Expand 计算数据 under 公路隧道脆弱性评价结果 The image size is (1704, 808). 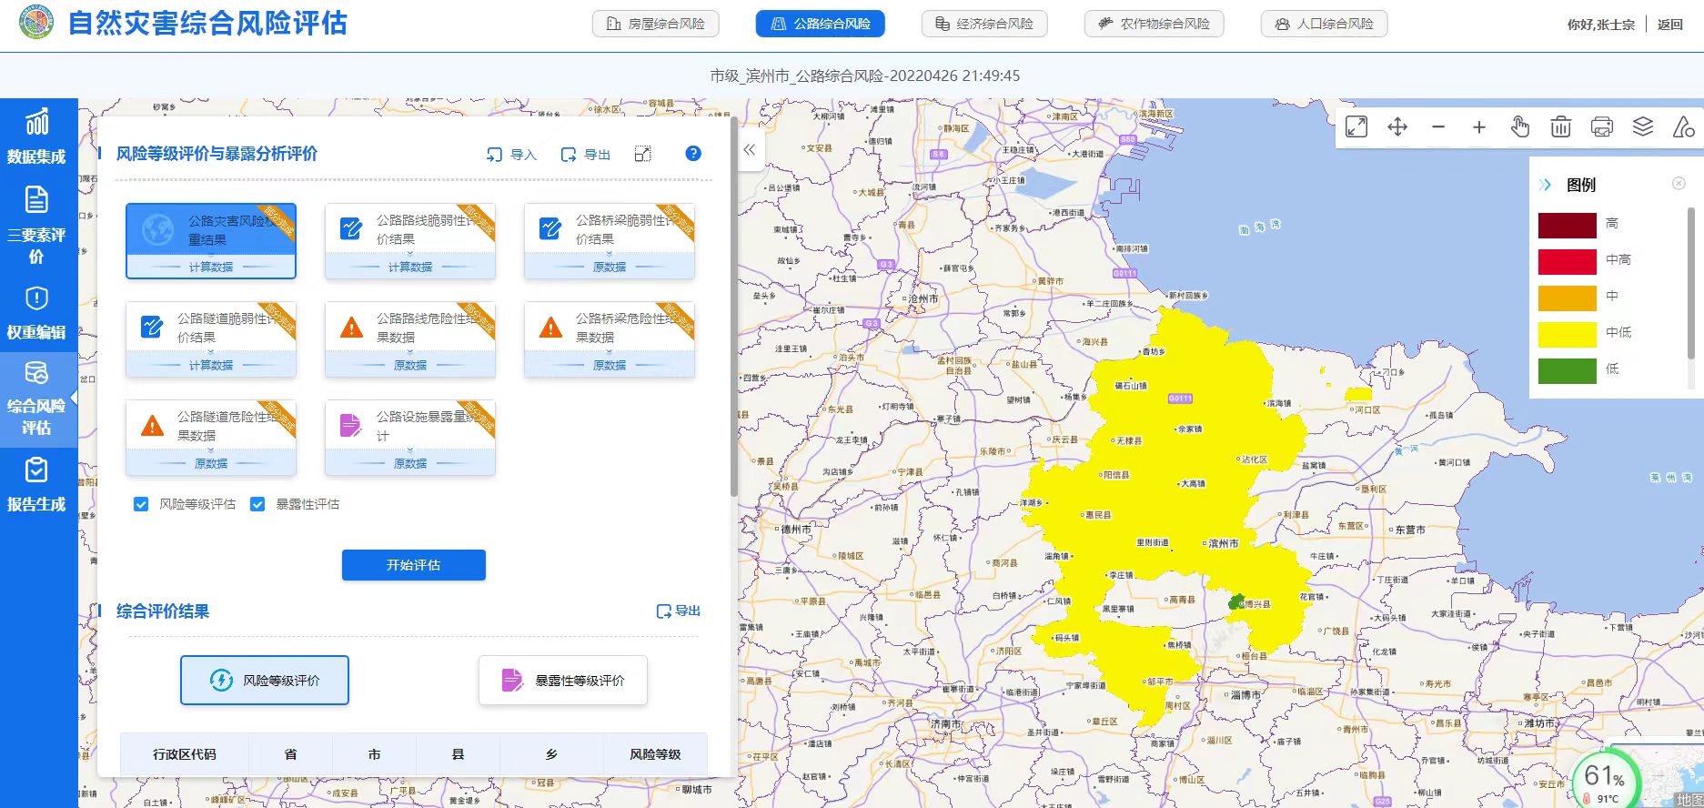coord(211,365)
